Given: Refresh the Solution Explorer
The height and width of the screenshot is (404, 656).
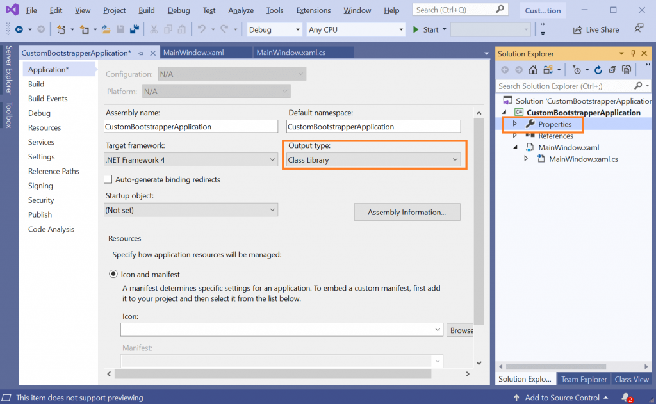Looking at the screenshot, I should (x=598, y=70).
